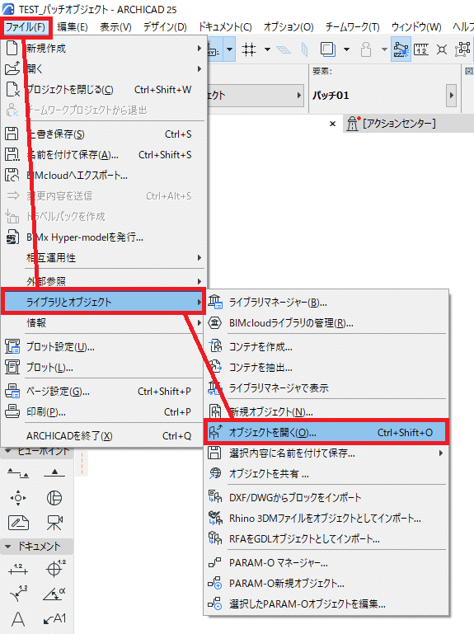
Task: Choose DXF/DWGからブロックをインポート
Action: (x=326, y=498)
